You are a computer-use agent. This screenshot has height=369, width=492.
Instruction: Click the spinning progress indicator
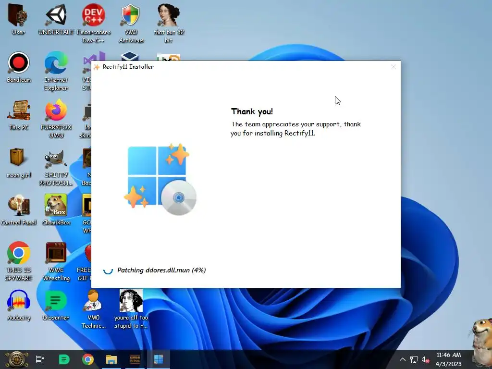108,270
